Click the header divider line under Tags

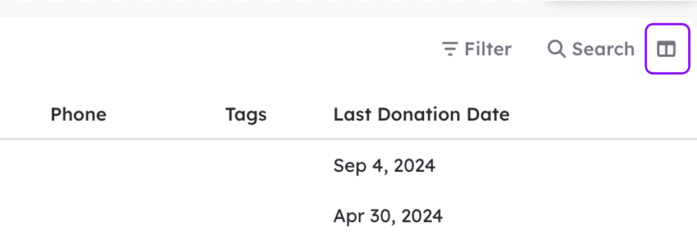(x=246, y=139)
